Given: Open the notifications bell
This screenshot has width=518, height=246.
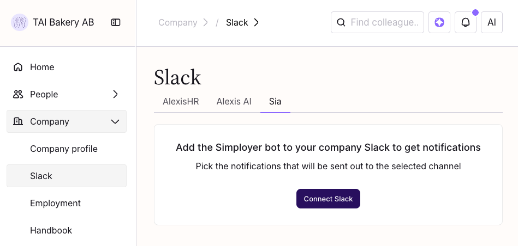Looking at the screenshot, I should 466,22.
